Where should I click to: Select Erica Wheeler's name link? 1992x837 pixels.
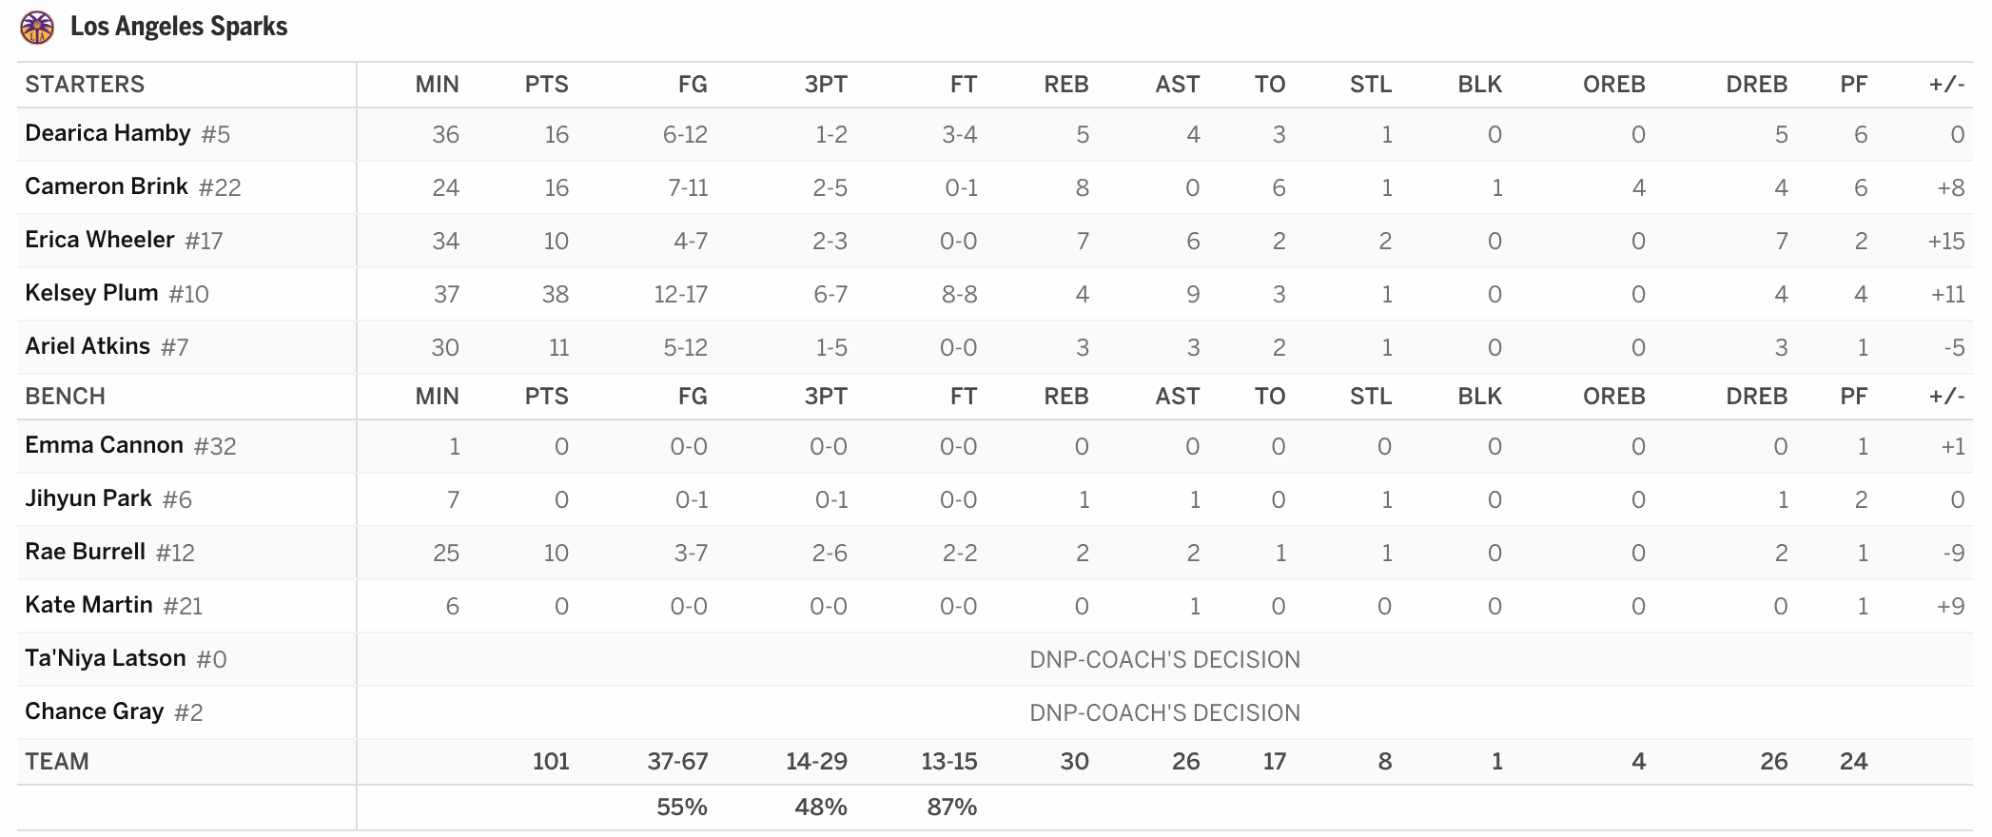pos(100,240)
